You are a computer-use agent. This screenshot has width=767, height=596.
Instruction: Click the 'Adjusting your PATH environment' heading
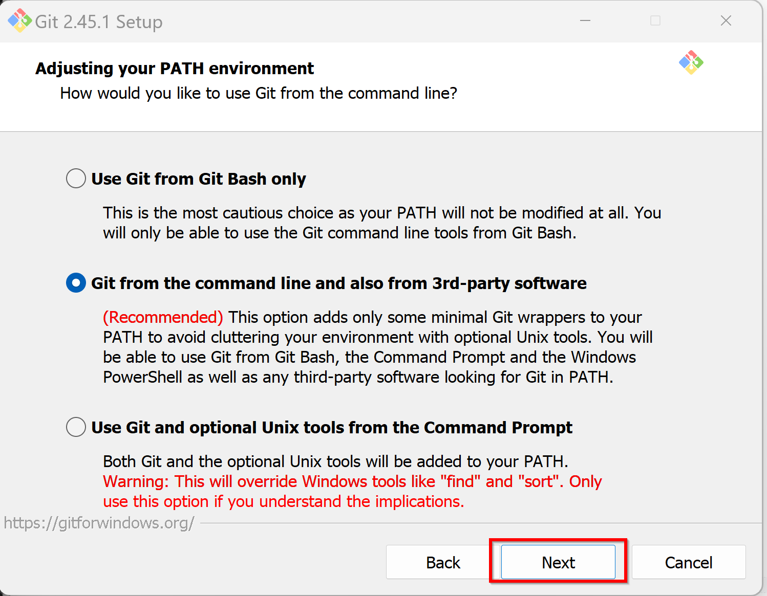click(x=175, y=68)
